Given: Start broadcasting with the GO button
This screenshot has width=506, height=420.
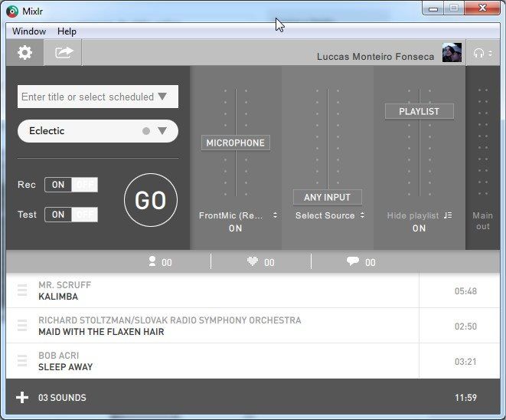Looking at the screenshot, I should click(x=151, y=200).
